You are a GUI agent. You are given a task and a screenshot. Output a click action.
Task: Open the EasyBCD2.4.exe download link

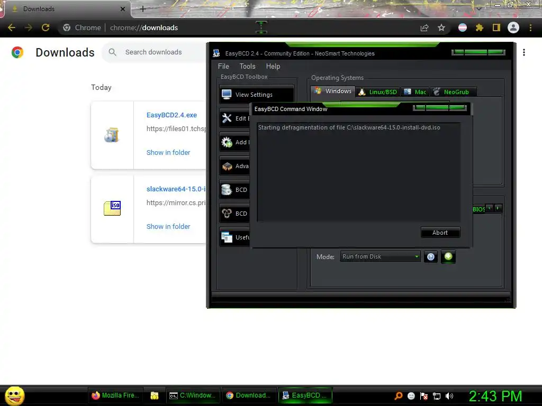[171, 115]
